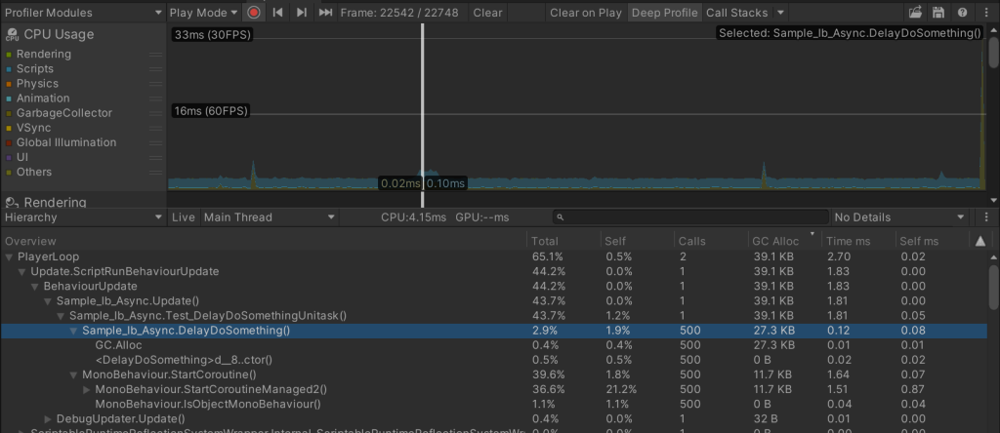
Task: Step to the next frame
Action: (302, 13)
